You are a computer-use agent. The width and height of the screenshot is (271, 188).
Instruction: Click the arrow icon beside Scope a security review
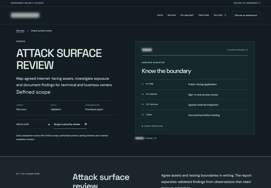coord(86,124)
